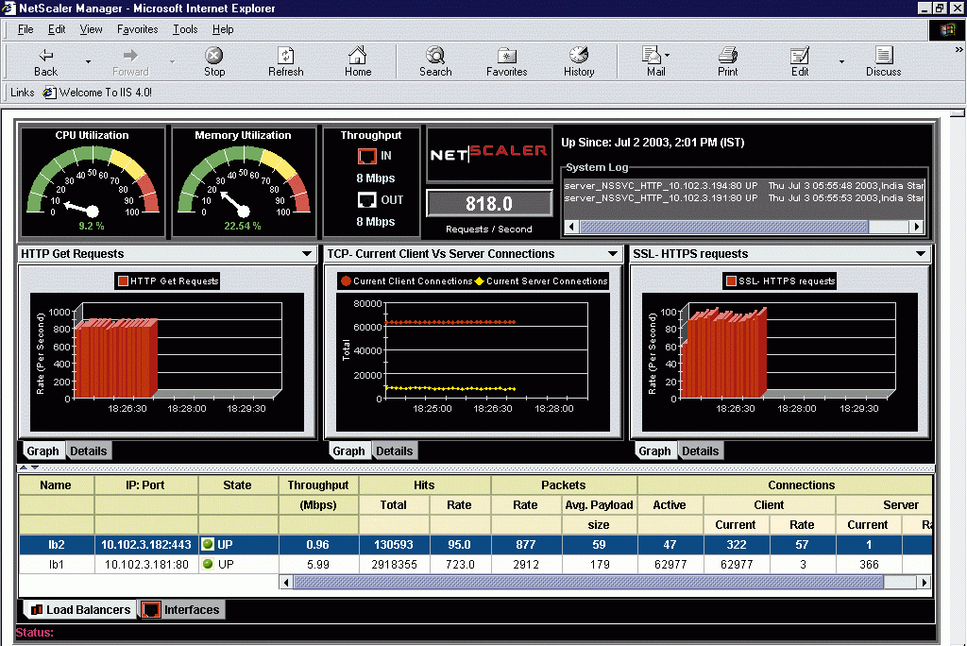
Task: Go to Home page icon
Action: [358, 55]
